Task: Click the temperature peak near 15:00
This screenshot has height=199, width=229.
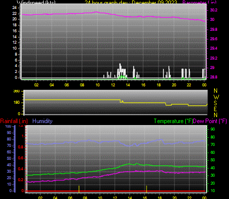Action: 137,164
